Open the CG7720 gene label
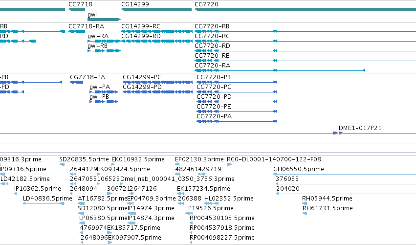Image resolution: width=416 pixels, height=245 pixels. pos(206,4)
